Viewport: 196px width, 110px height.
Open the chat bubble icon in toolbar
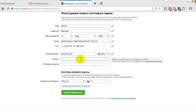(x=190, y=9)
